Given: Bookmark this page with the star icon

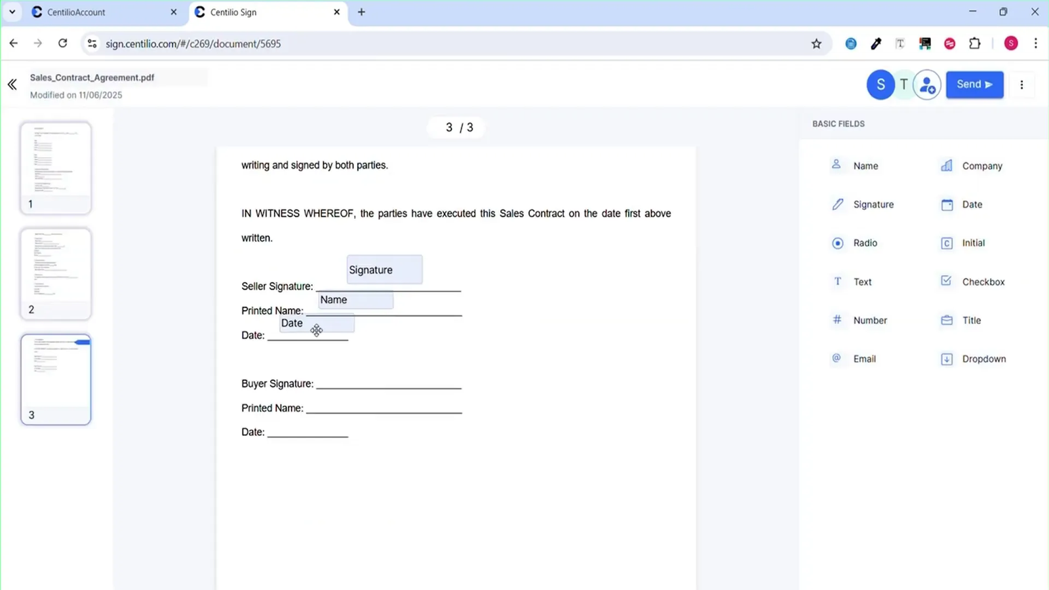Looking at the screenshot, I should click(x=816, y=44).
